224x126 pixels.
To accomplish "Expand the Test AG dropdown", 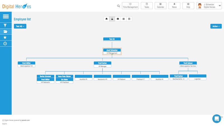I will pyautogui.click(x=20, y=26).
